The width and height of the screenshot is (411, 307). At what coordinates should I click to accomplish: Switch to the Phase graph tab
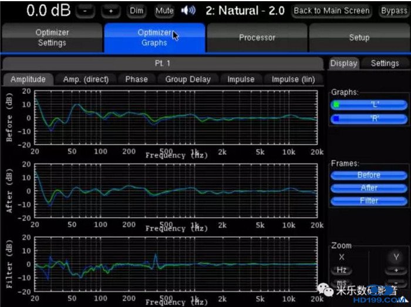click(x=136, y=79)
